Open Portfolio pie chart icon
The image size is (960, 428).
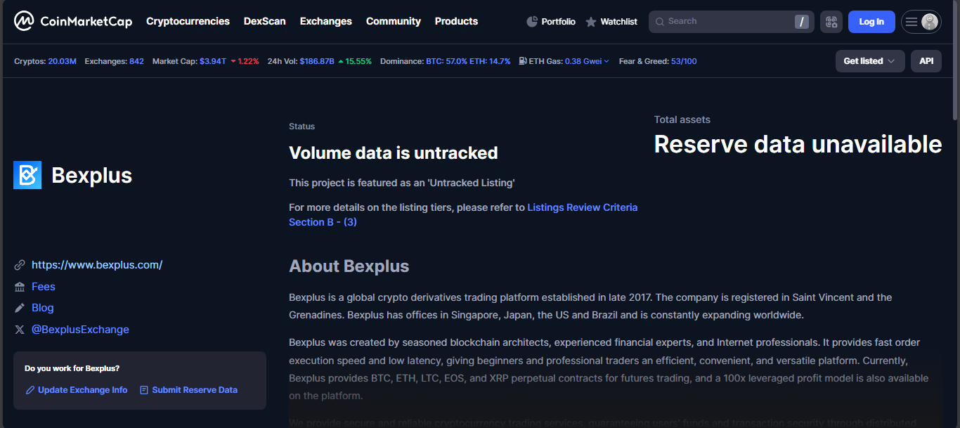532,22
